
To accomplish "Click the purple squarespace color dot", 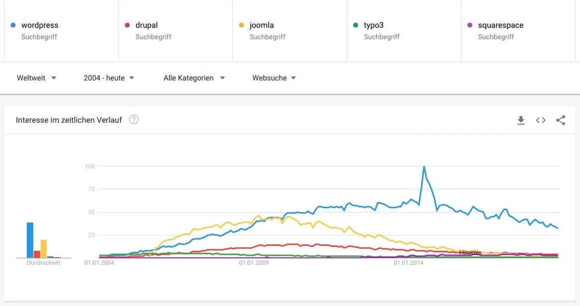I will tap(470, 25).
